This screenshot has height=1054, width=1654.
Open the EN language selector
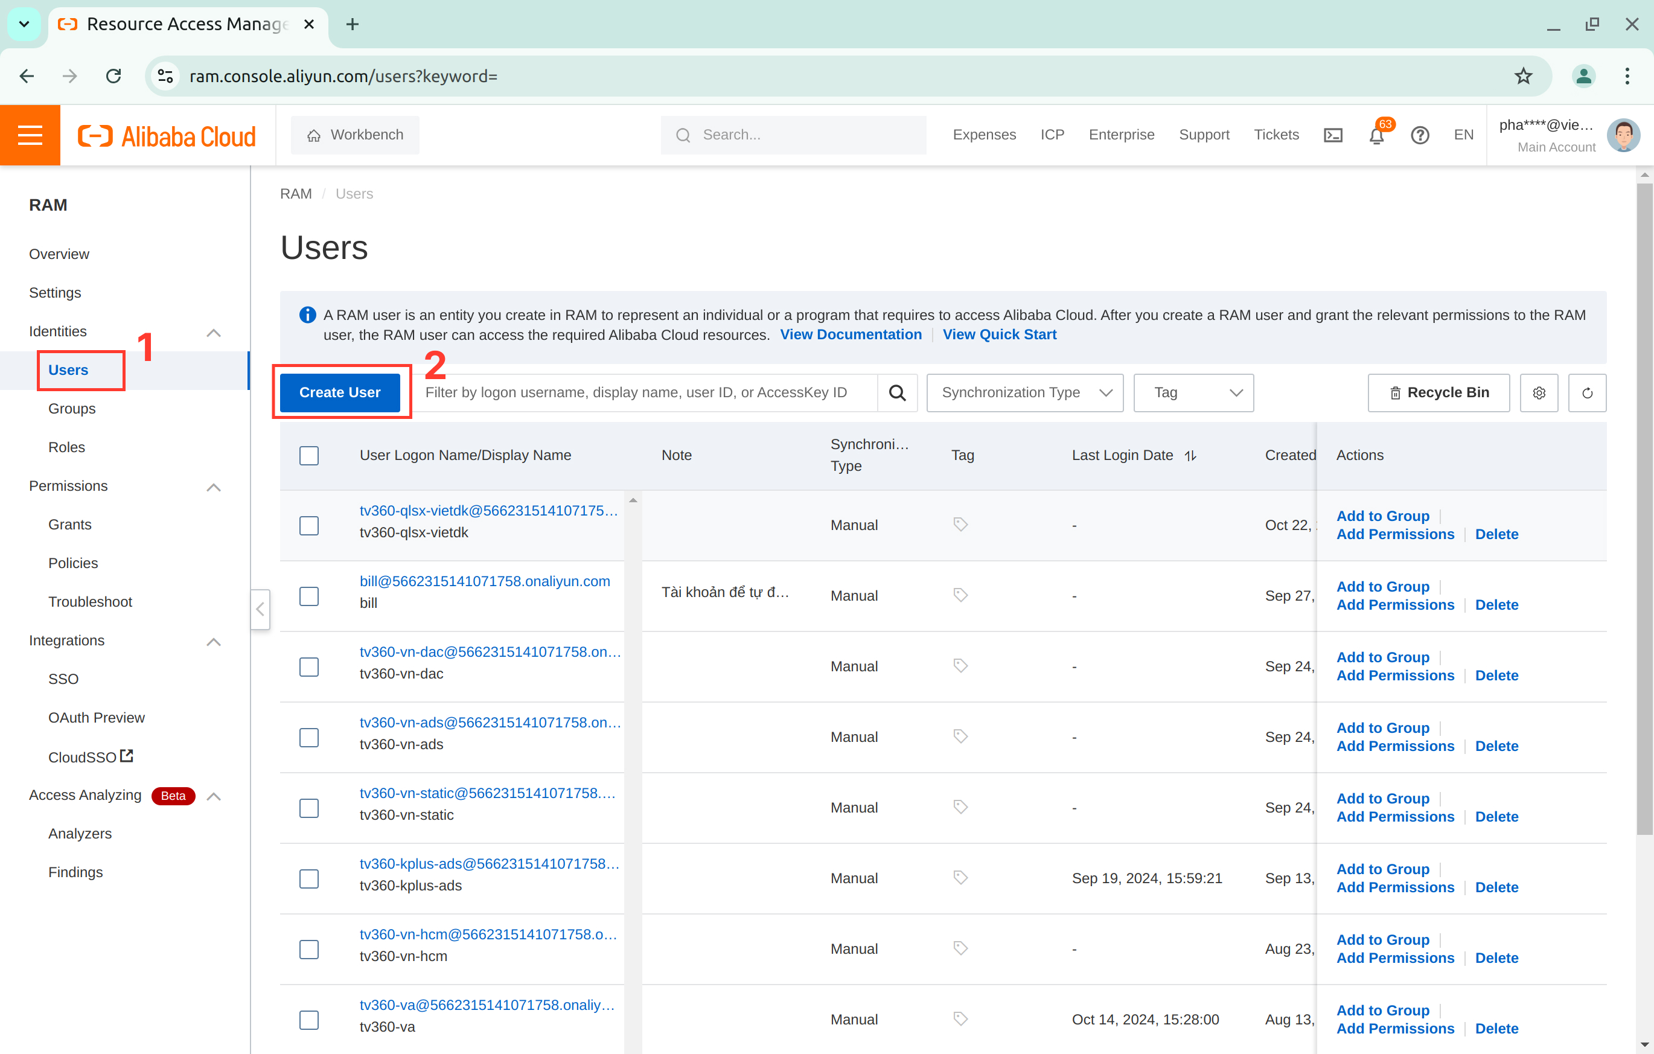coord(1463,135)
